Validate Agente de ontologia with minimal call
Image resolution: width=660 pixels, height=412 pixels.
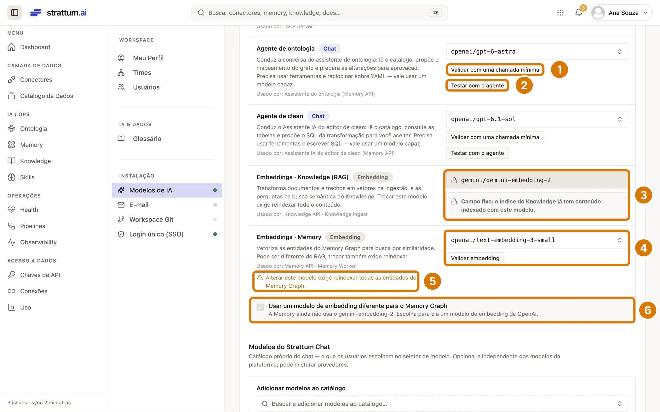point(495,70)
